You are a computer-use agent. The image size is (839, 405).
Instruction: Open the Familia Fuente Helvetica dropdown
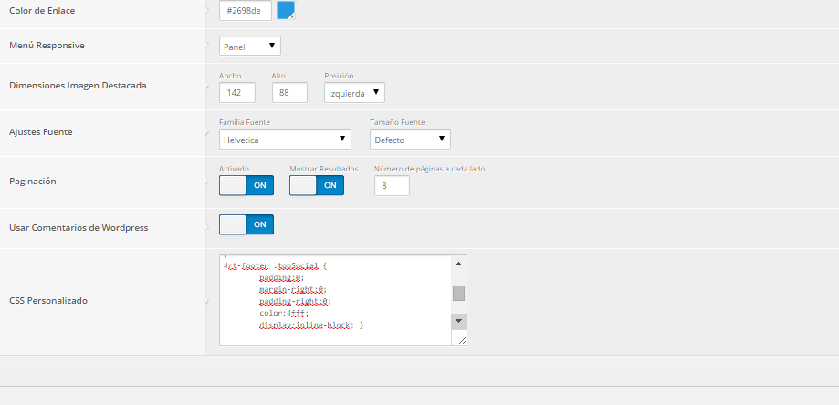click(285, 140)
